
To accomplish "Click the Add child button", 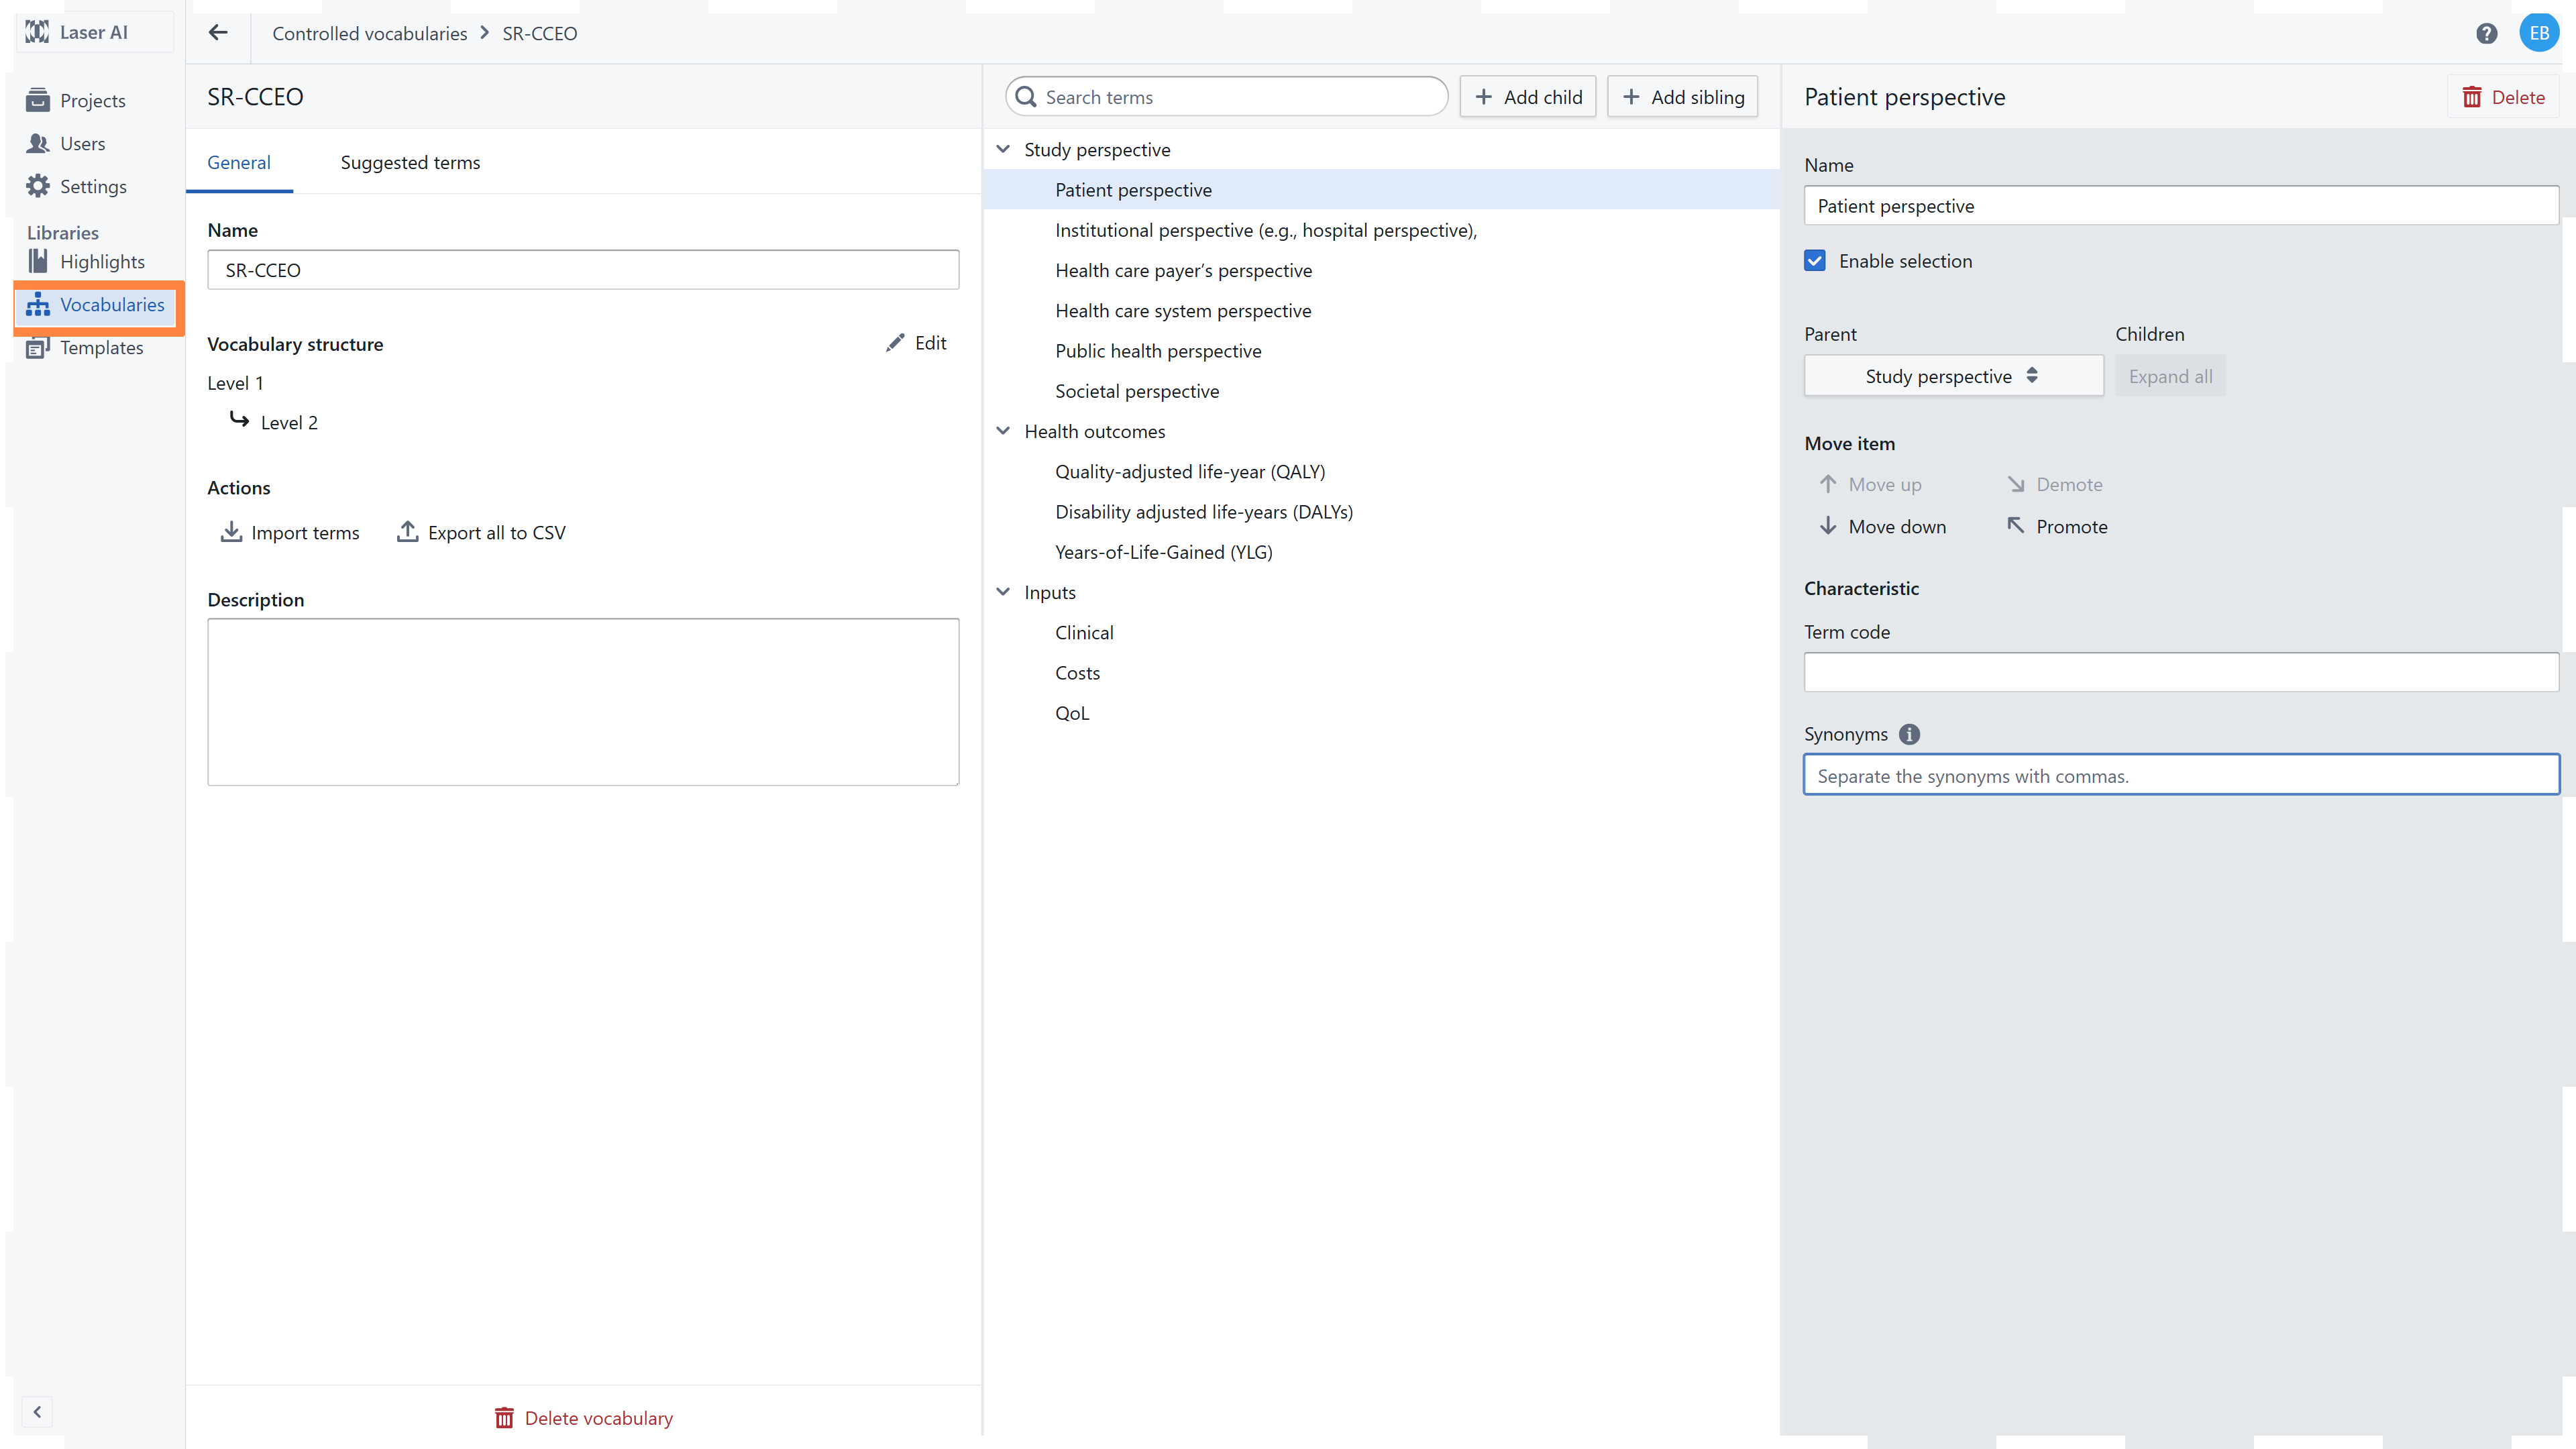I will (x=1527, y=97).
